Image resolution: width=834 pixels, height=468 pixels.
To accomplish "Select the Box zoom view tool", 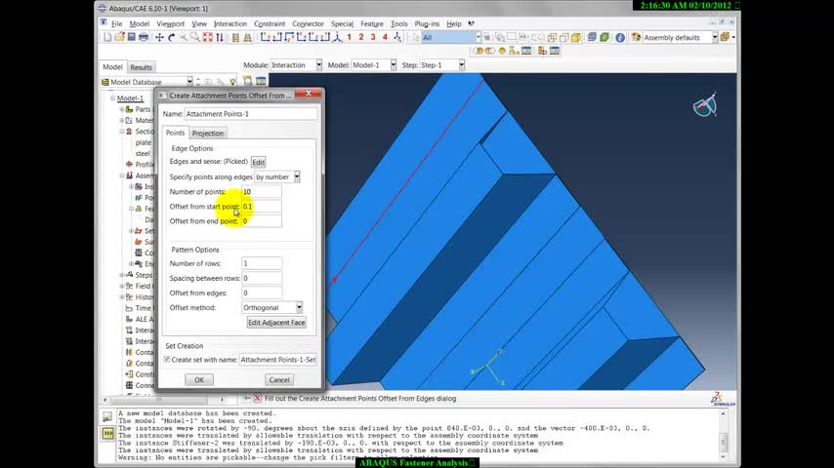I will point(195,37).
